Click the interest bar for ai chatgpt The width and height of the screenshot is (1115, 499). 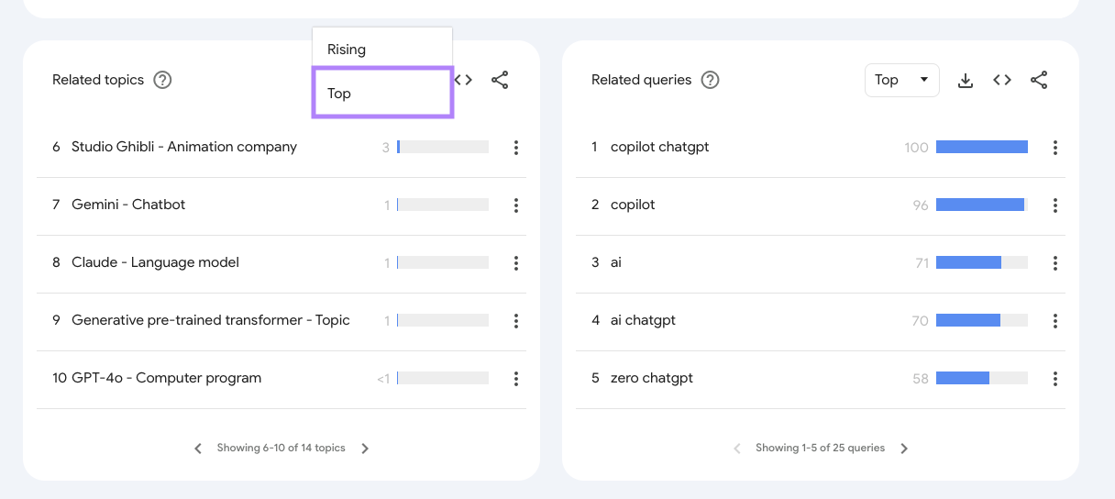tap(981, 321)
